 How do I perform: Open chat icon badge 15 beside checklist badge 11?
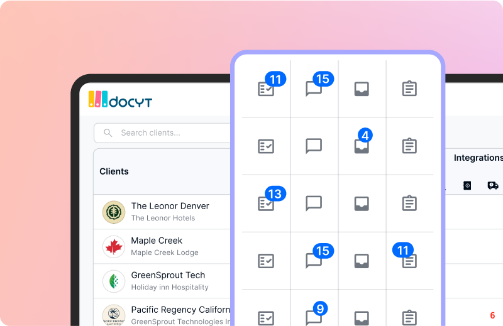click(x=314, y=89)
